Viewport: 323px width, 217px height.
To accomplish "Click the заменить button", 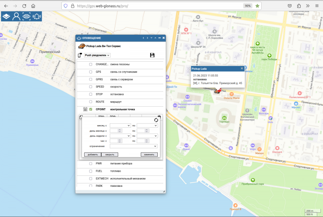I will pos(149,154).
